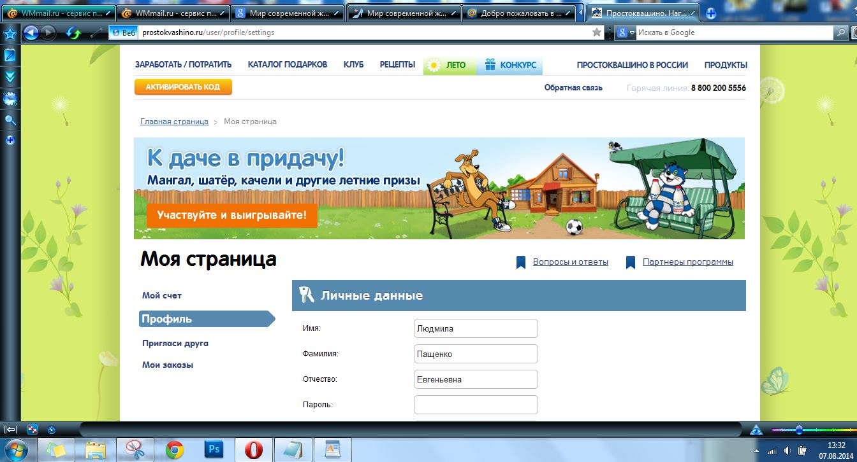Open Snipping Tool scissors in the taskbar

135,450
